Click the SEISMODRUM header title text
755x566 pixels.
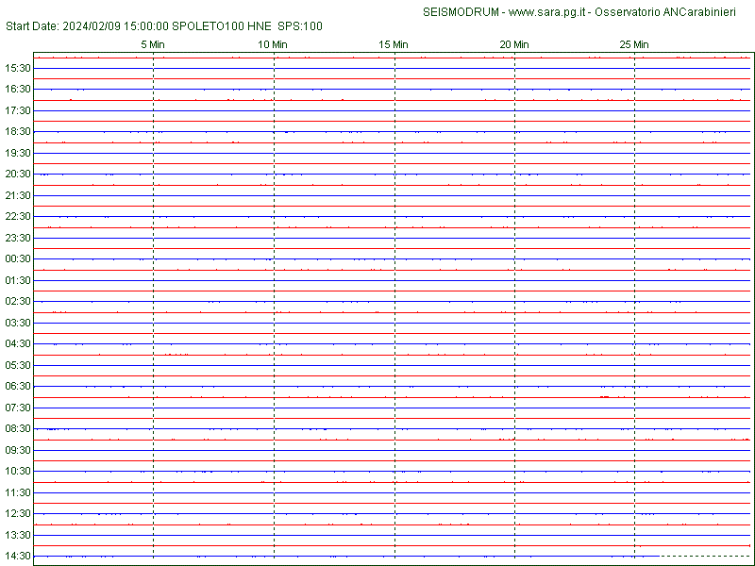coord(579,12)
